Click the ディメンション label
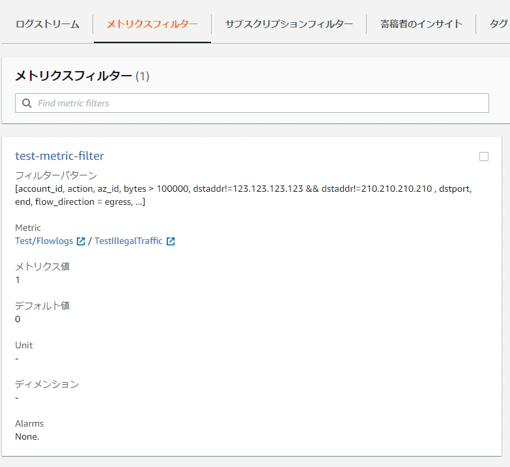This screenshot has width=510, height=467. [x=47, y=384]
